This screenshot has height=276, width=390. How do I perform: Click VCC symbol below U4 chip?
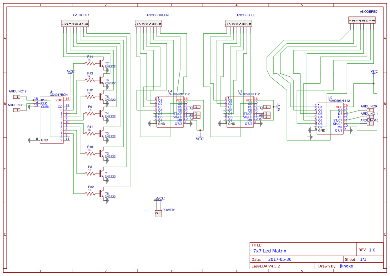(200, 137)
